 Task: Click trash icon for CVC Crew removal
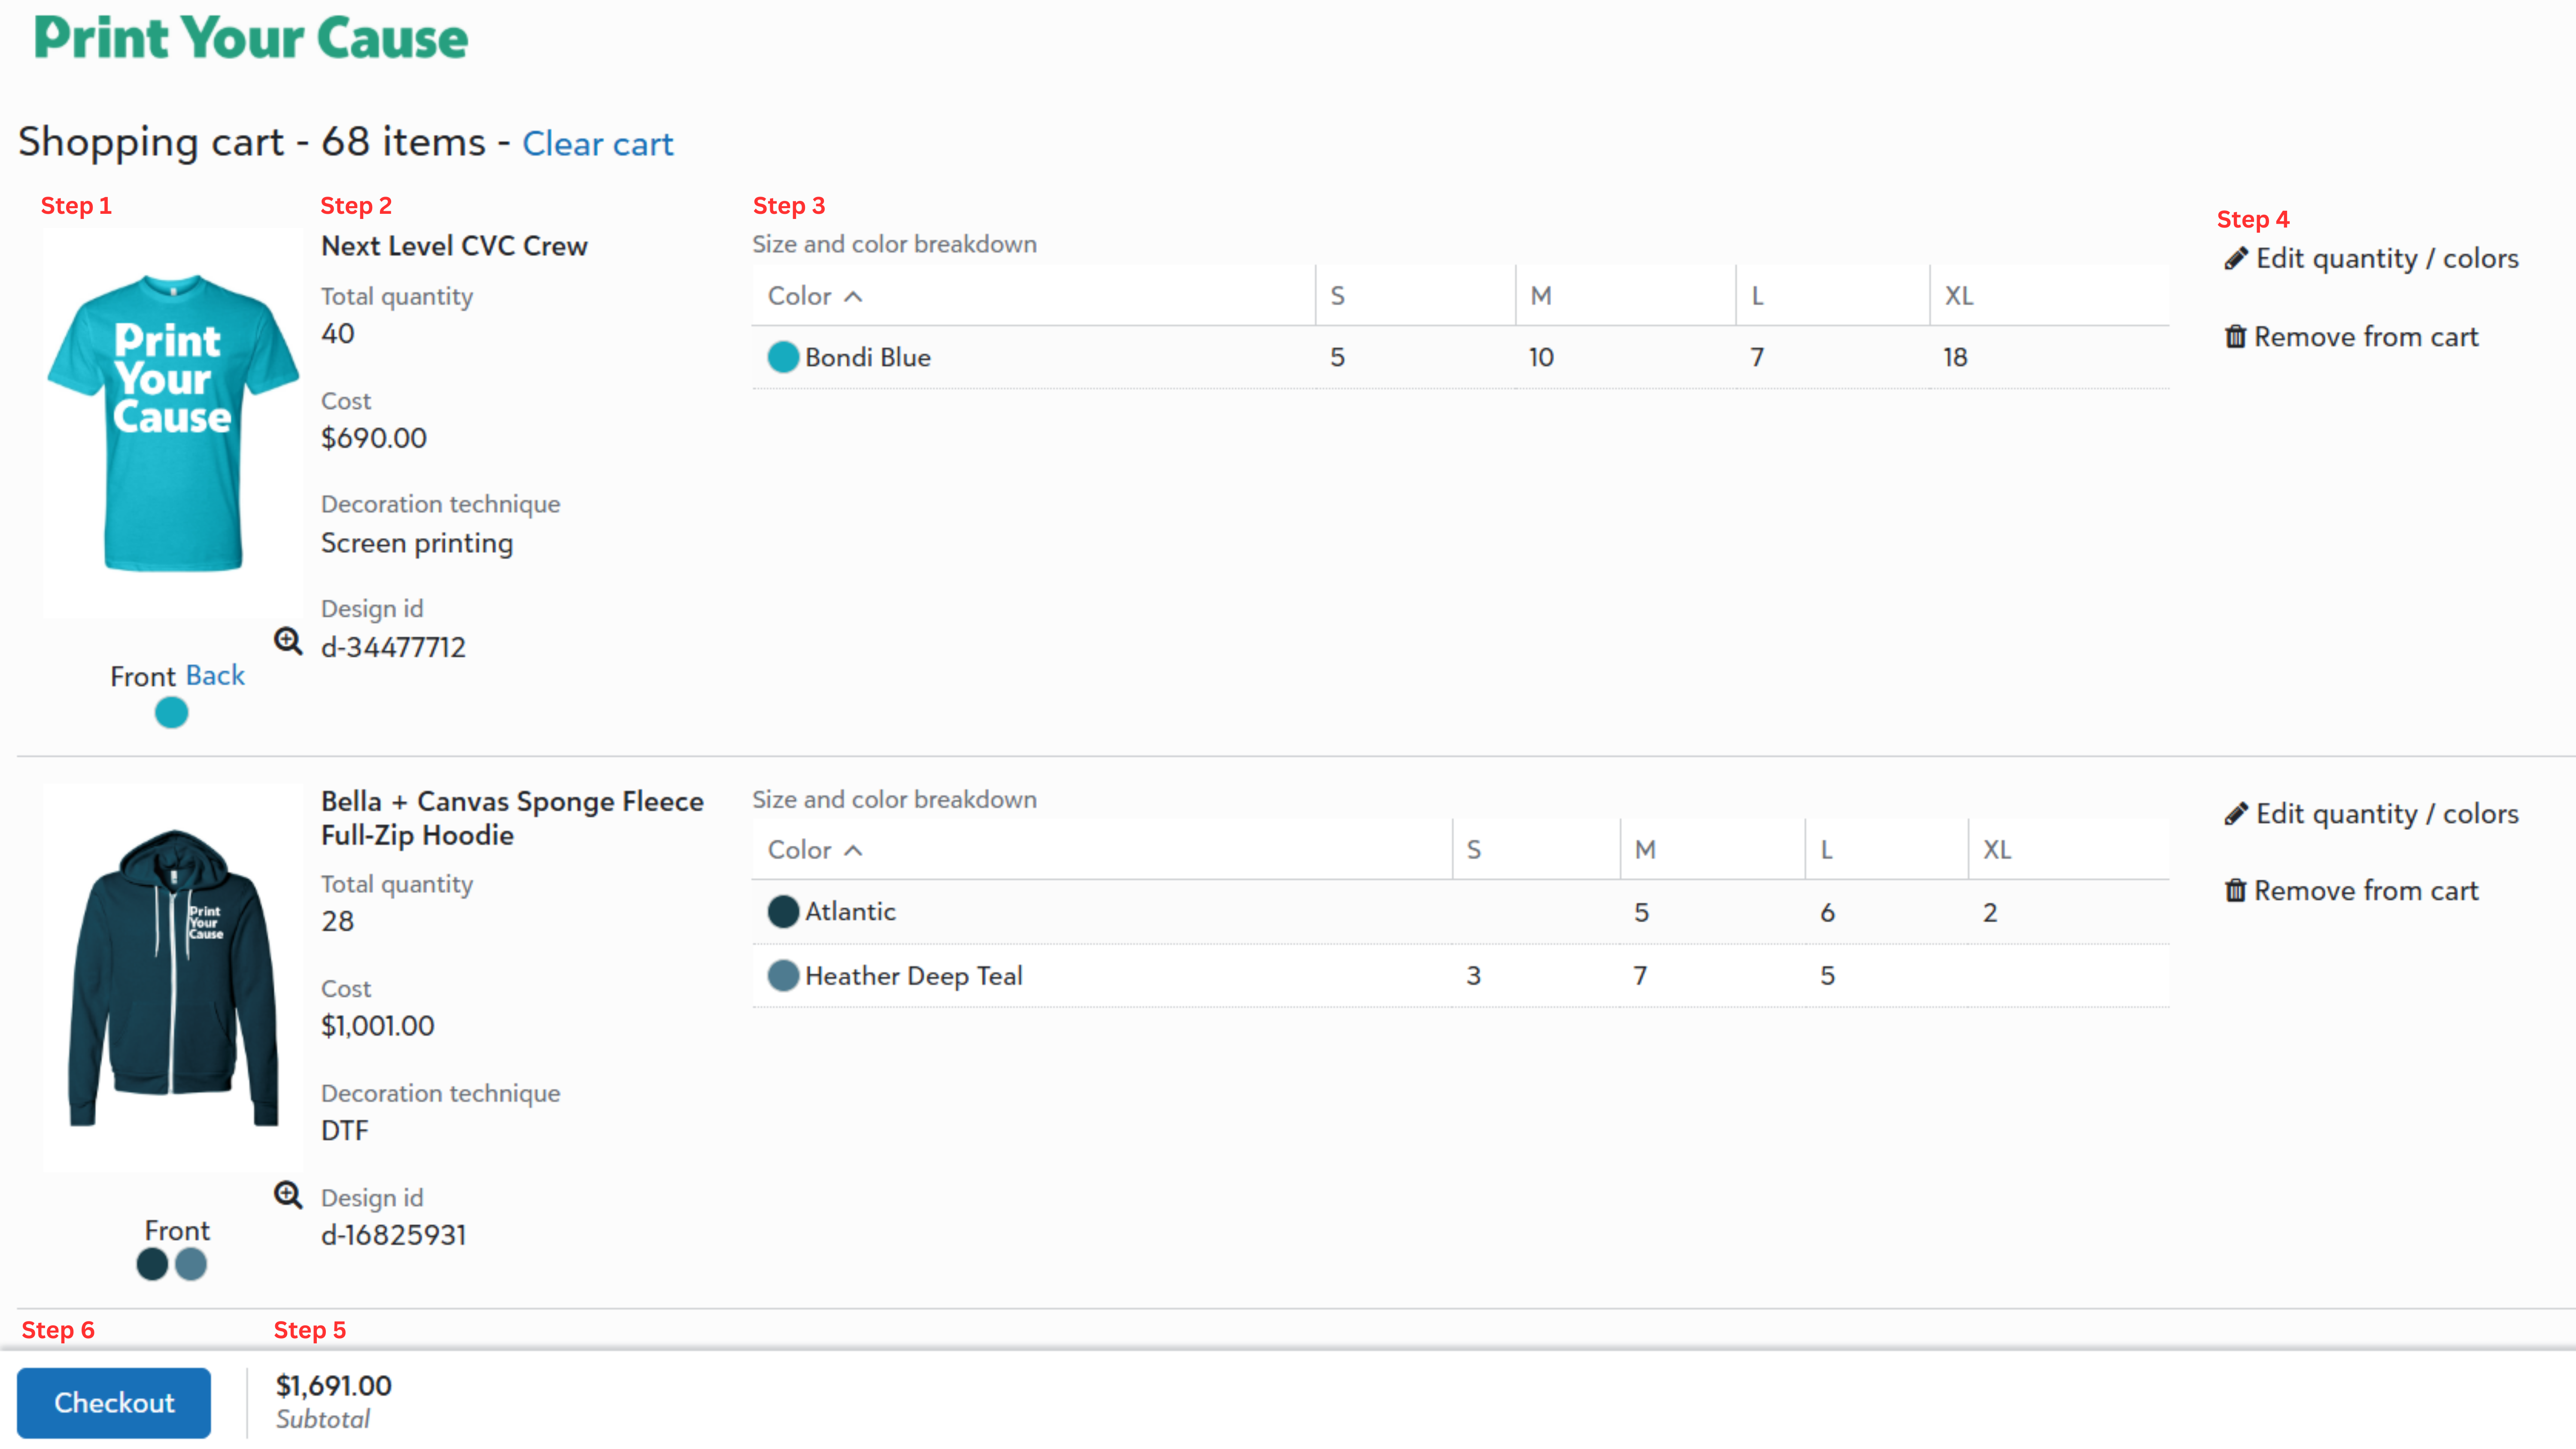tap(2235, 337)
